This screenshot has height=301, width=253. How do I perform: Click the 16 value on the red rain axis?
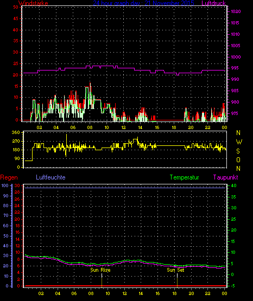click(17, 233)
